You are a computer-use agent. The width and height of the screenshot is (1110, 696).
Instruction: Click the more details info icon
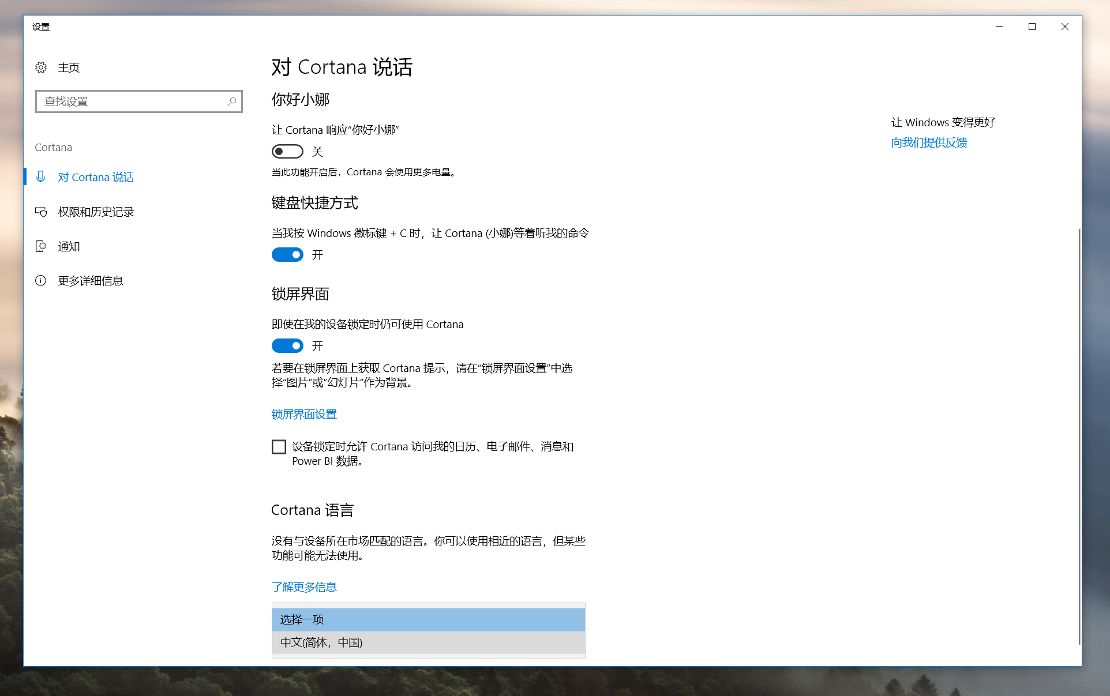pyautogui.click(x=41, y=281)
